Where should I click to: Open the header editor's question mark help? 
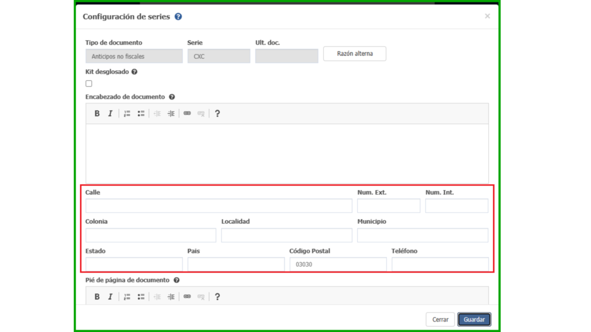217,114
